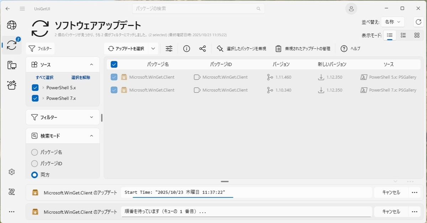Screen dimensions: 427x223
Task: Select the Software Updates sidebar icon
Action: [x=11, y=46]
